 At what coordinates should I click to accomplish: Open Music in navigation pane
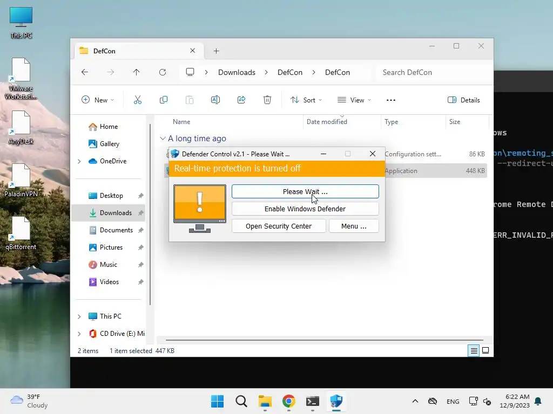click(108, 264)
